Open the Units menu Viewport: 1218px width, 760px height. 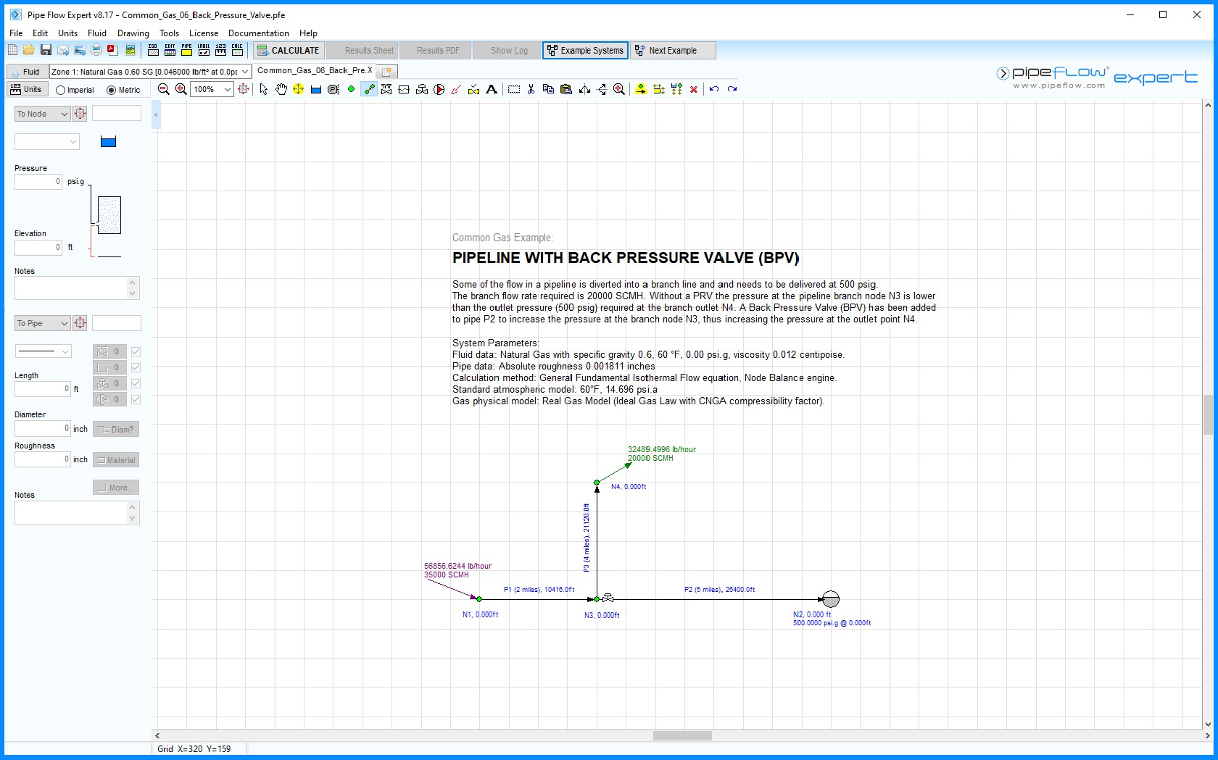point(67,33)
